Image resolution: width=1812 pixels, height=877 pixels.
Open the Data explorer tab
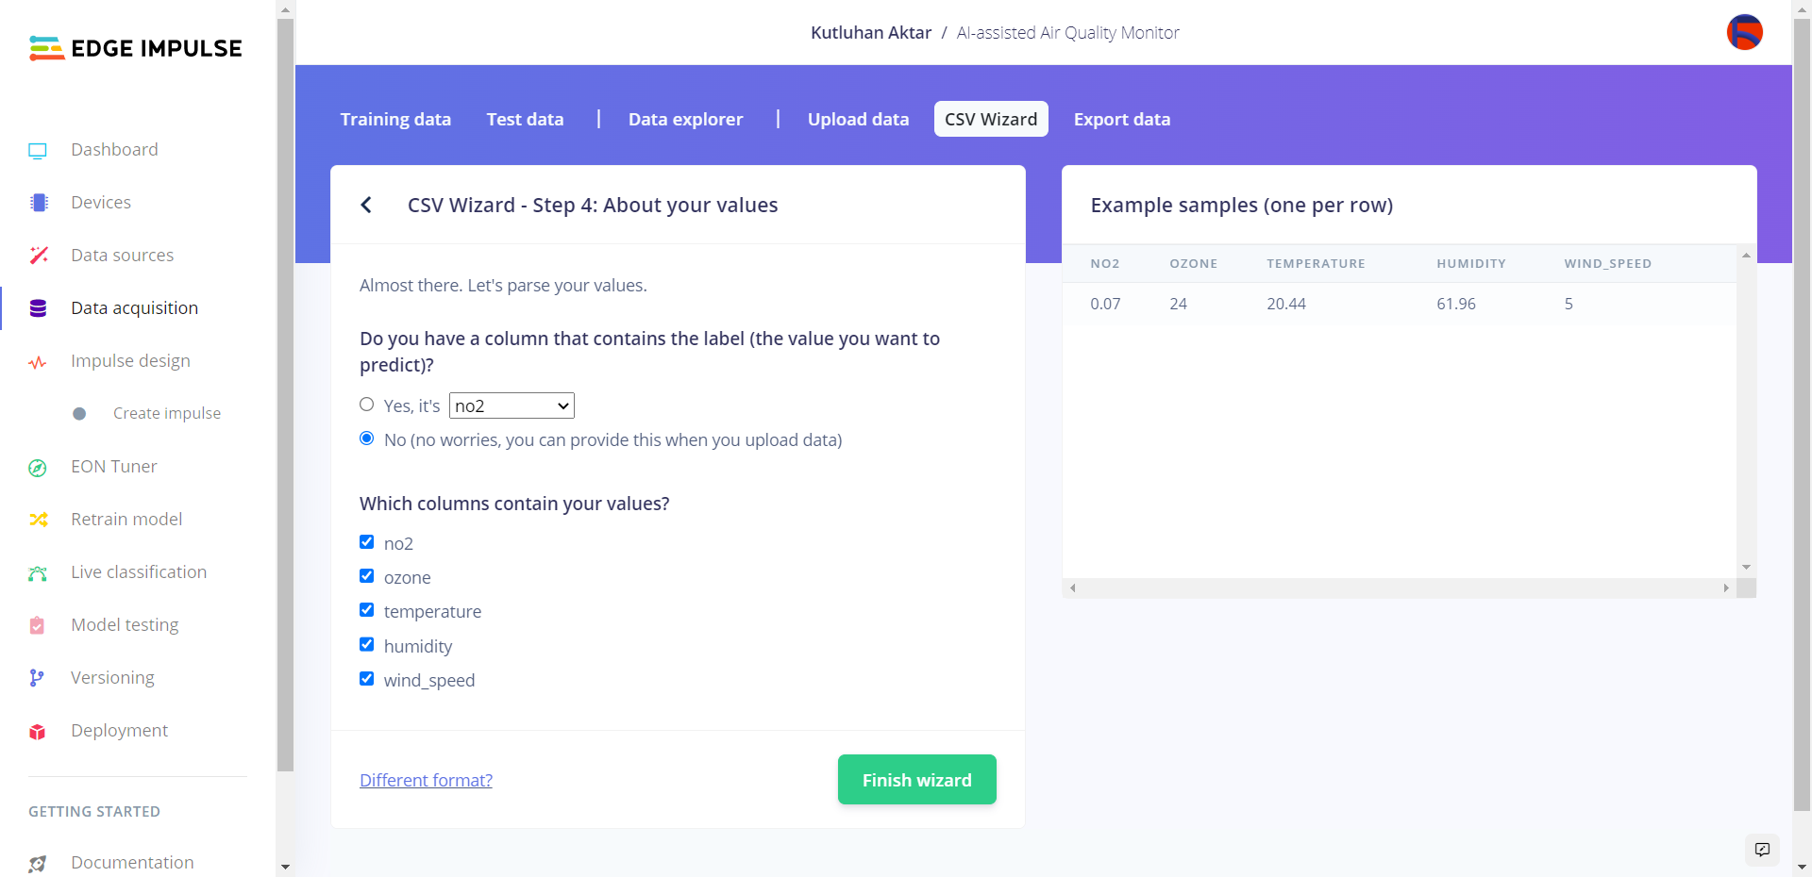click(685, 120)
